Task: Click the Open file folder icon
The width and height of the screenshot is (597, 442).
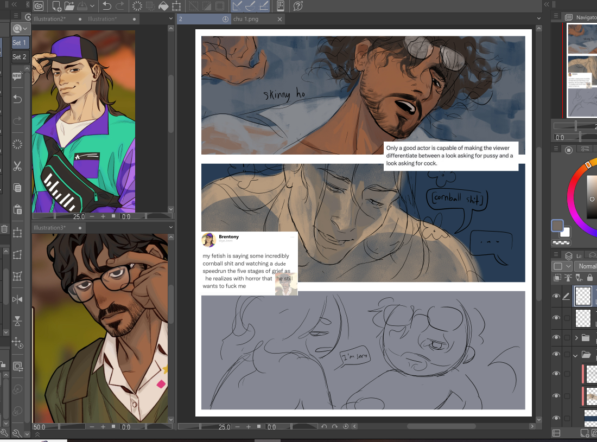Action: click(x=69, y=6)
